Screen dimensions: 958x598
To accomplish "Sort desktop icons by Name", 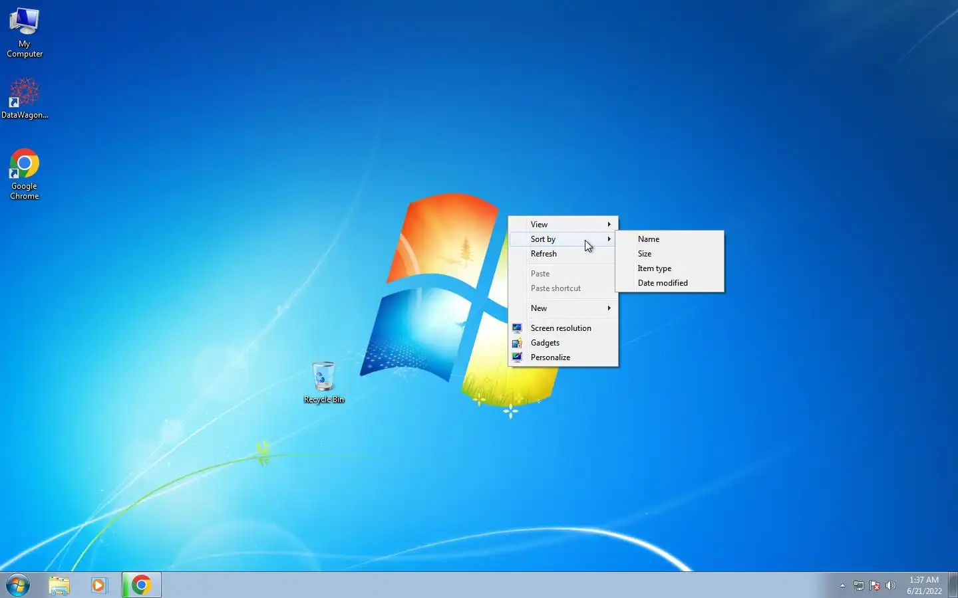I will (x=670, y=239).
